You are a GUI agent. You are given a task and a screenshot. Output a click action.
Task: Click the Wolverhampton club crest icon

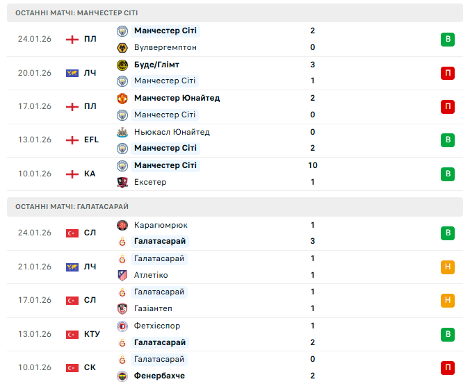[122, 47]
